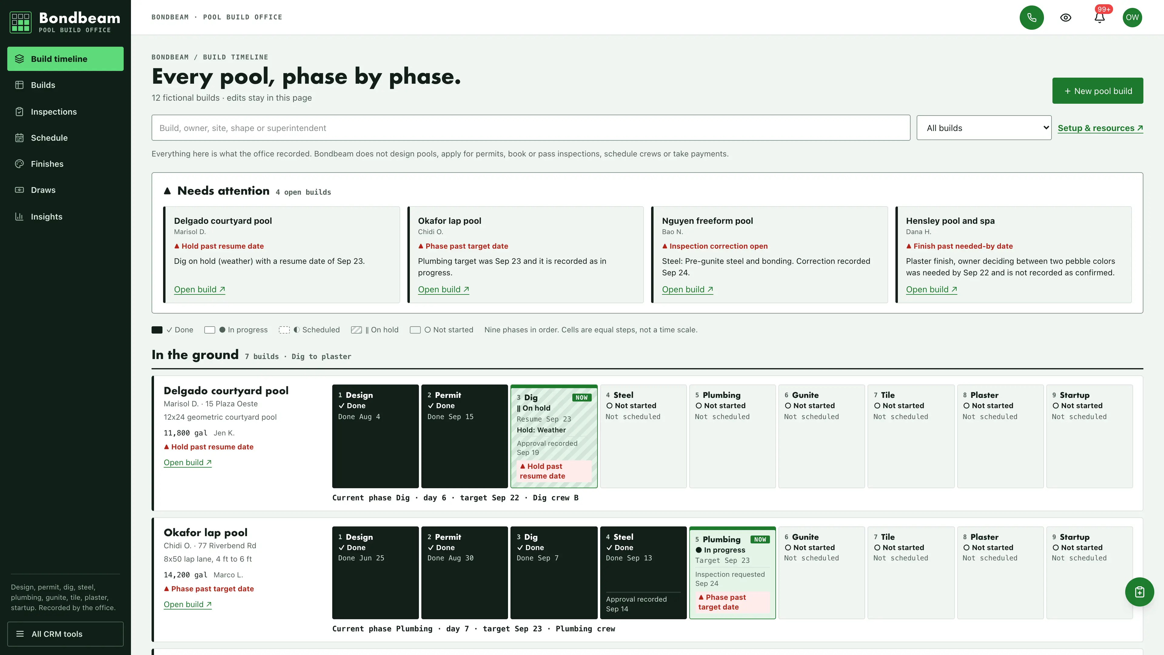Image resolution: width=1164 pixels, height=655 pixels.
Task: Click Delgado's Design Done phase cell
Action: 375,436
